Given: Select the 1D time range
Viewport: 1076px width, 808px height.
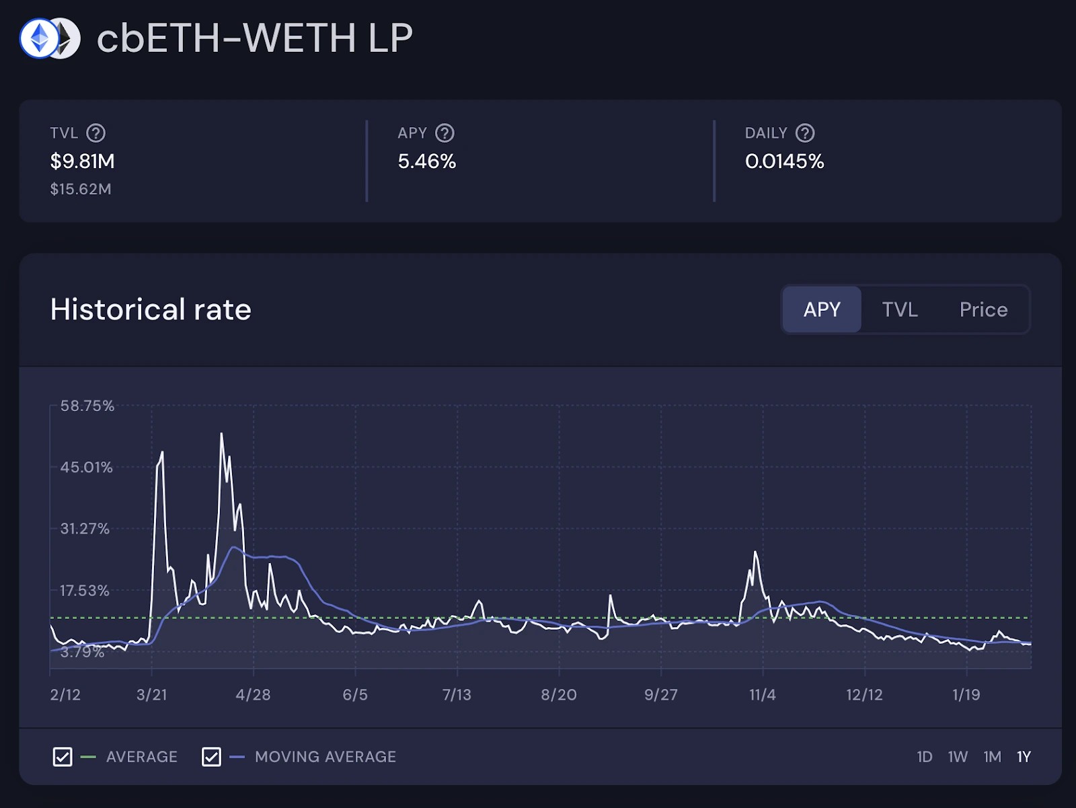Looking at the screenshot, I should coord(923,756).
